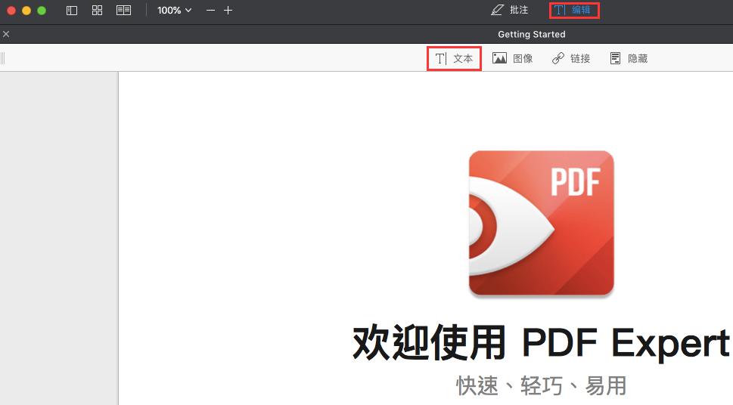Choose the 链接 link tool

[571, 58]
